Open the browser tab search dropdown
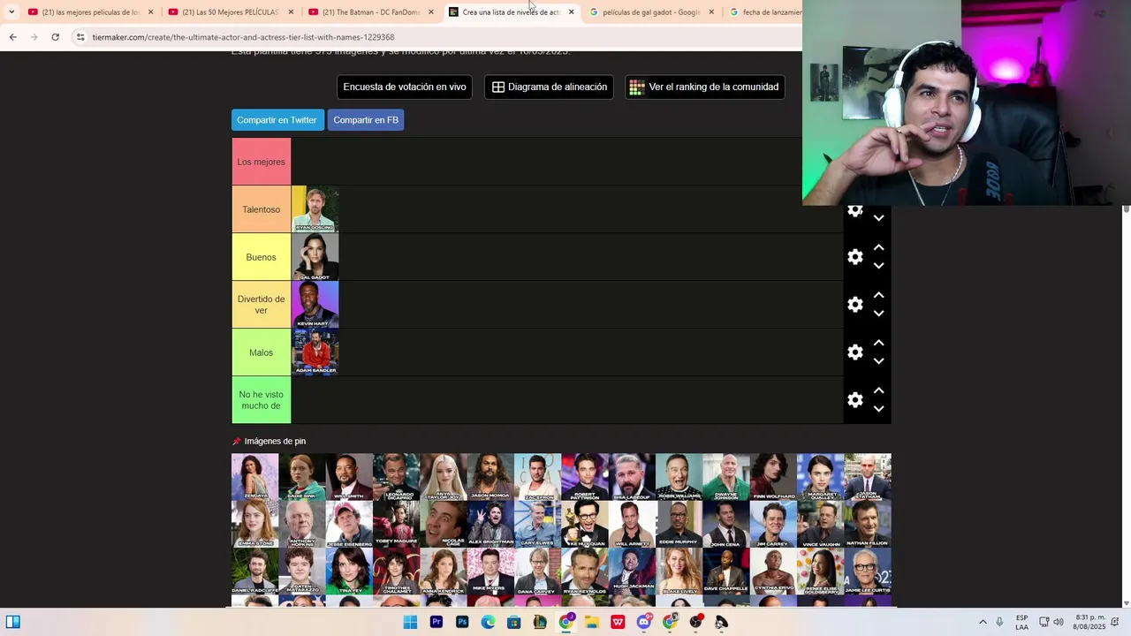Viewport: 1131px width, 636px height. [x=11, y=12]
